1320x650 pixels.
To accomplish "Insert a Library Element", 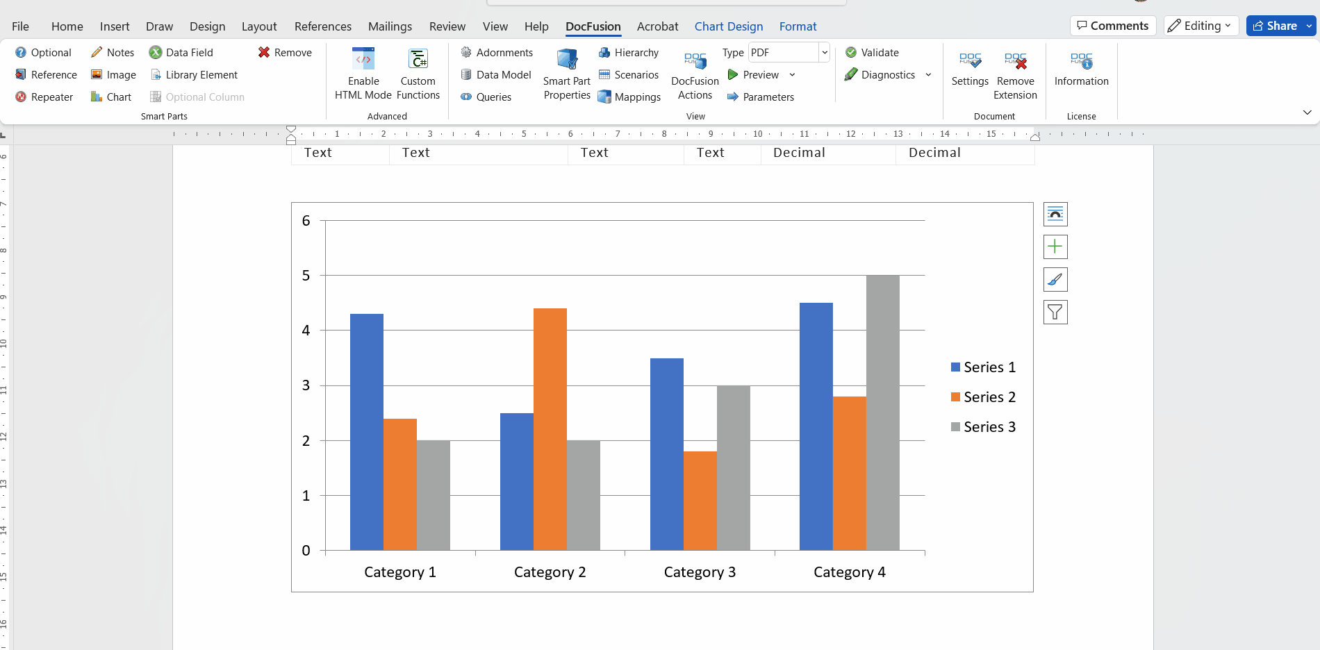I will coord(194,75).
